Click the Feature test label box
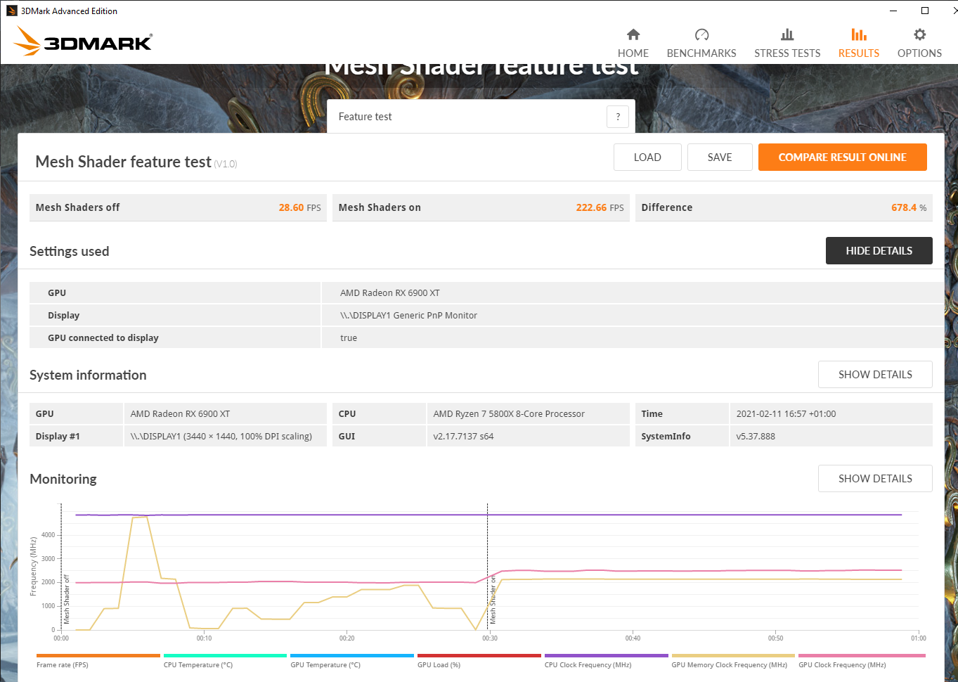Image resolution: width=958 pixels, height=682 pixels. coord(481,117)
